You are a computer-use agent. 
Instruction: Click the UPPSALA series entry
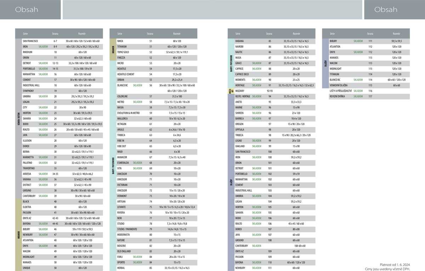point(240,130)
